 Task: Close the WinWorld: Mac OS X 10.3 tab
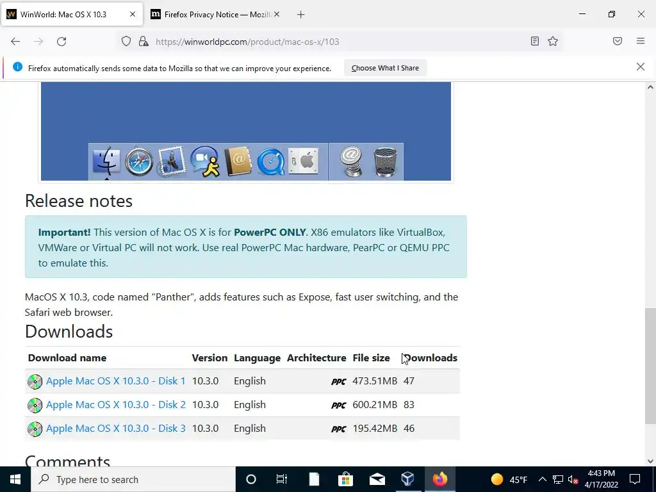pos(132,14)
